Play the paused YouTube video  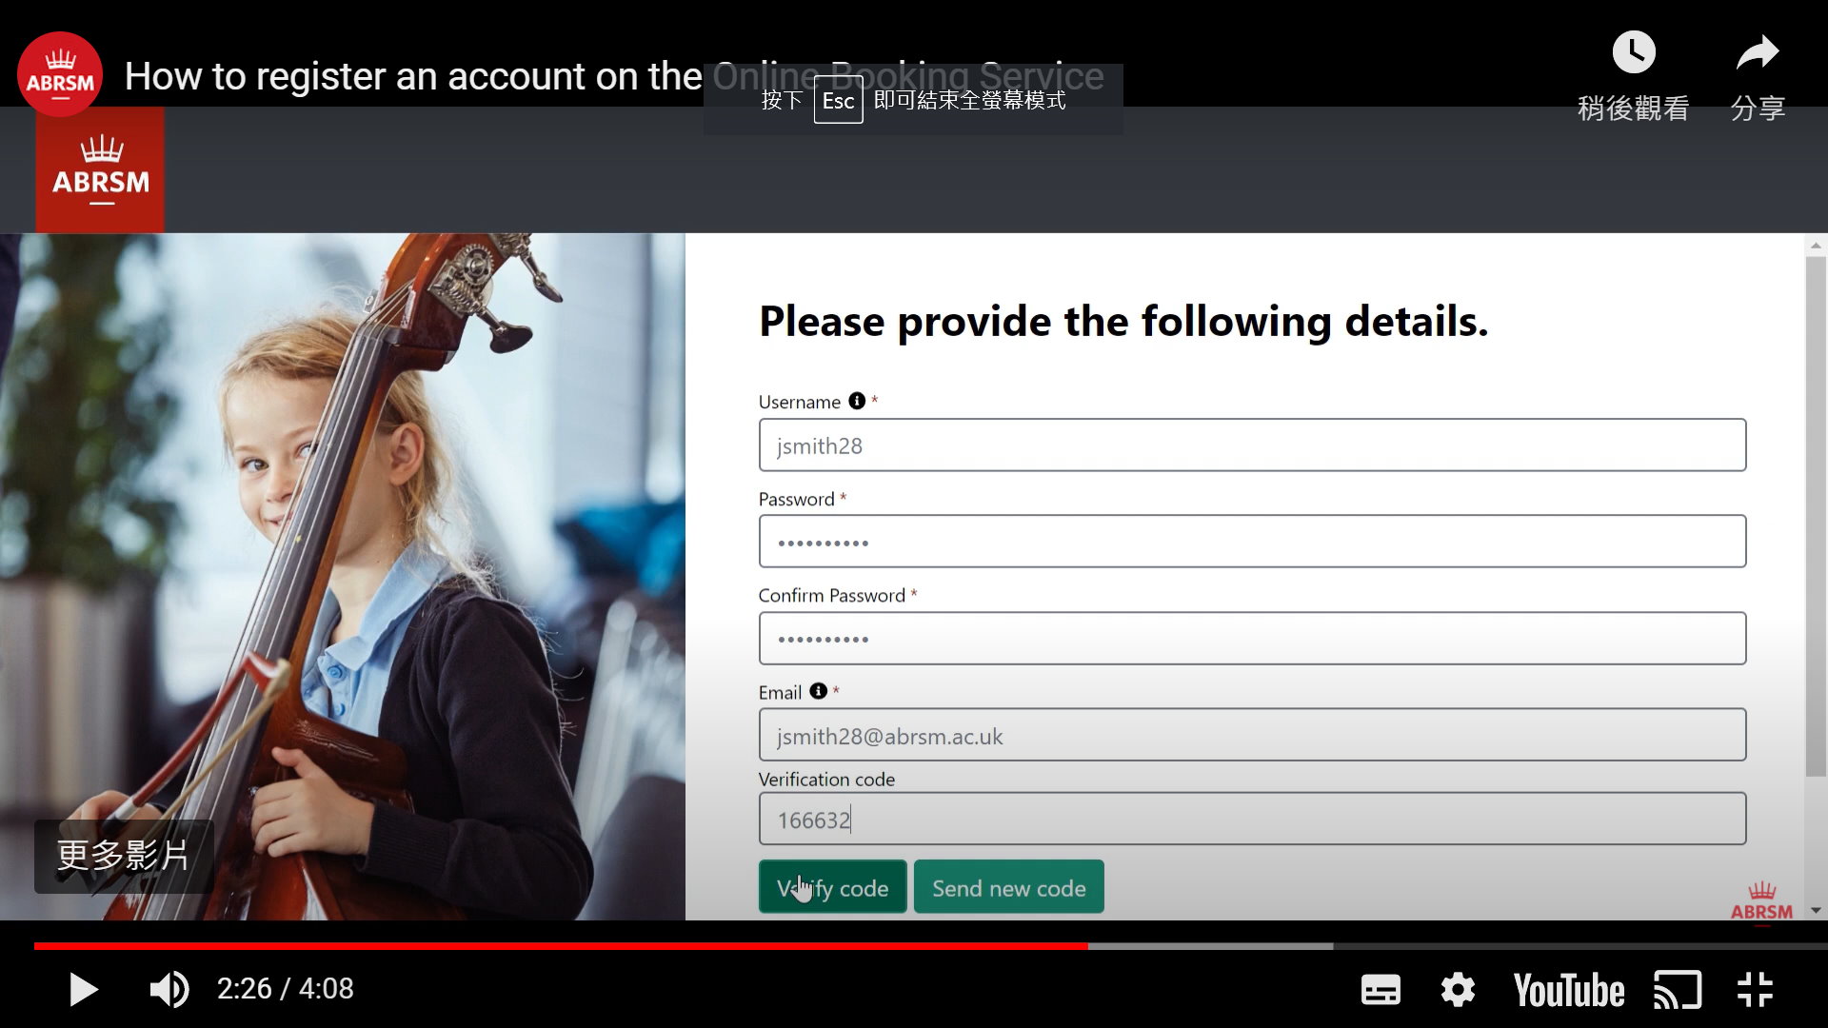pos(84,990)
